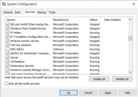Close the System Configuration dialog
The width and height of the screenshot is (138, 97).
pyautogui.click(x=133, y=4)
